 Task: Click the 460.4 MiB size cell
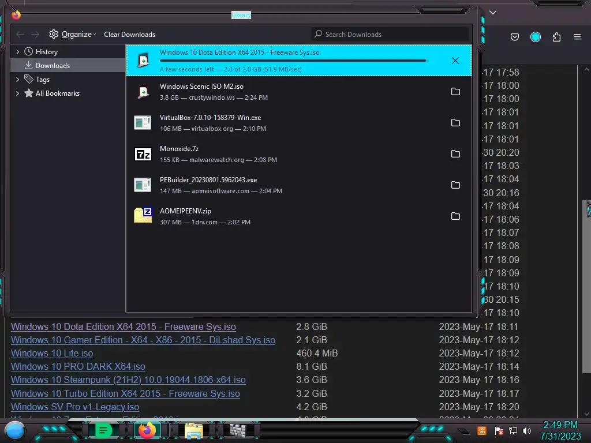click(x=317, y=354)
